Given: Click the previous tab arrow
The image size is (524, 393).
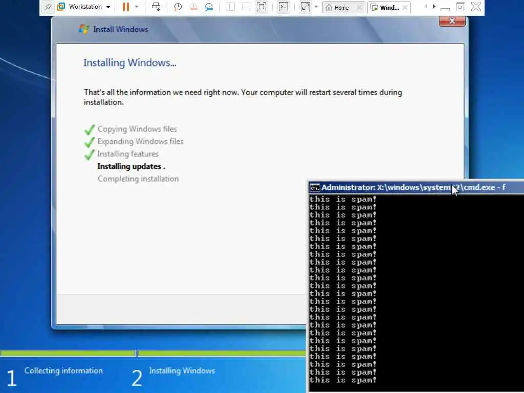Looking at the screenshot, I should [425, 6].
